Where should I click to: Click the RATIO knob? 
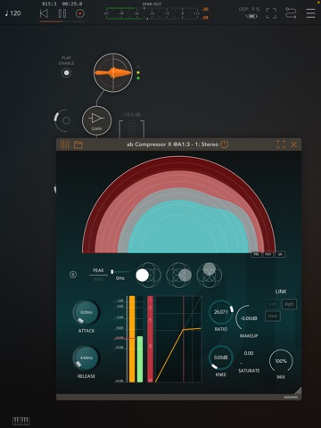pyautogui.click(x=221, y=312)
